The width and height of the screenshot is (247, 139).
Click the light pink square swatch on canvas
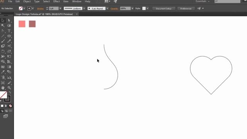pos(22,24)
